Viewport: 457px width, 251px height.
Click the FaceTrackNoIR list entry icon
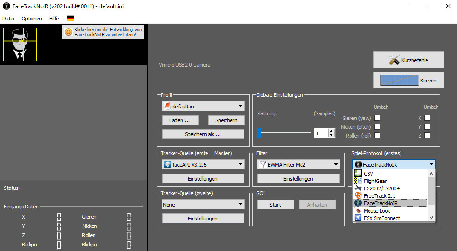[358, 203]
